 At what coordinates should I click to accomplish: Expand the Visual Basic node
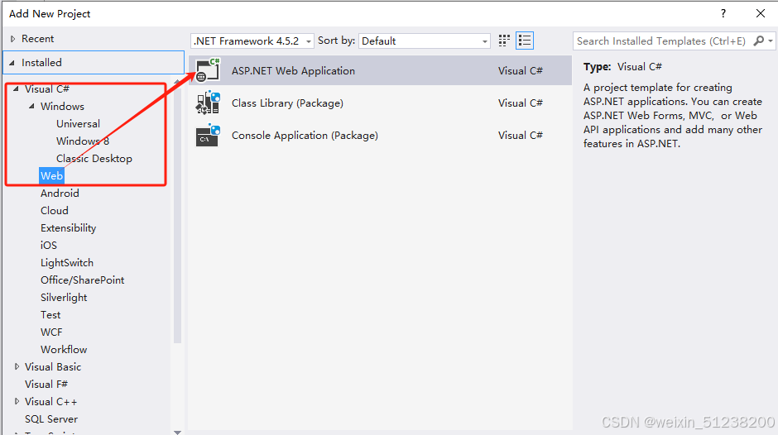tap(17, 366)
